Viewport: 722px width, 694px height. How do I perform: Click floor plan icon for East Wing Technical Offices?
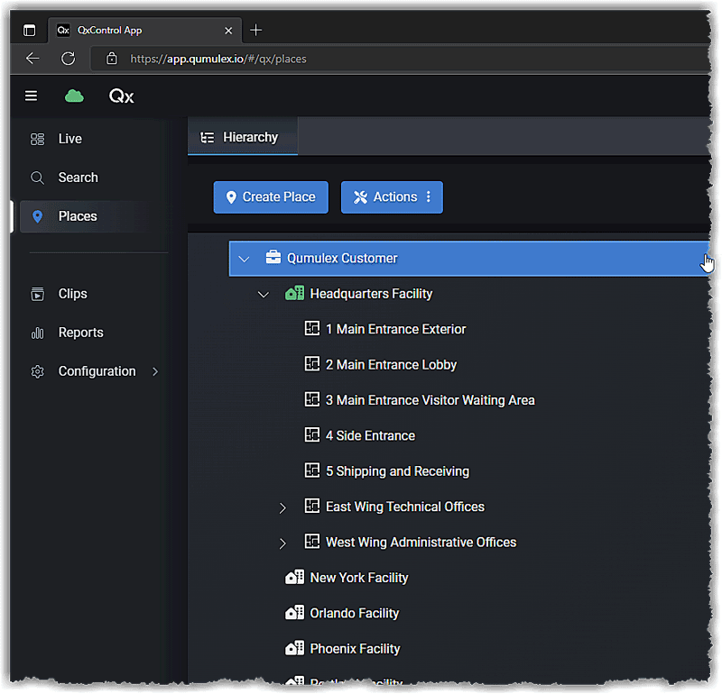(312, 506)
